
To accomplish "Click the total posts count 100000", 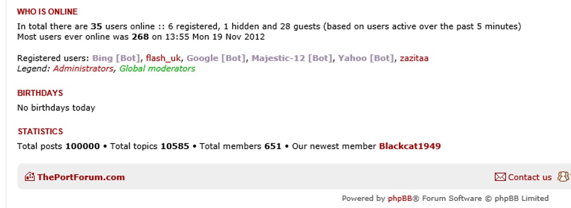I will coord(82,146).
